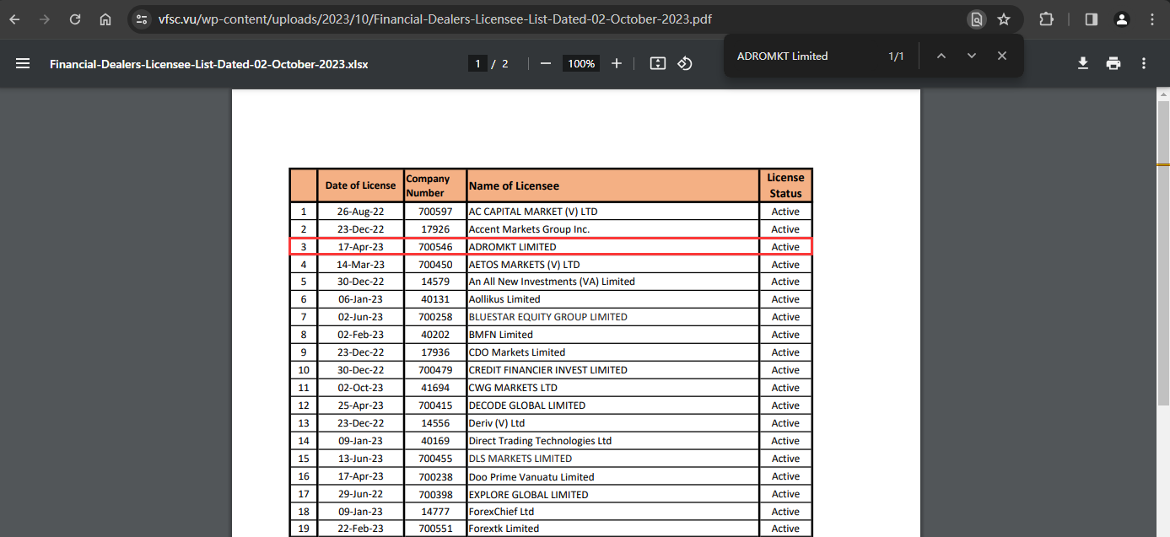Select Accent Markets Group Inc. cell
Screen dimensions: 1170x537
[613, 229]
